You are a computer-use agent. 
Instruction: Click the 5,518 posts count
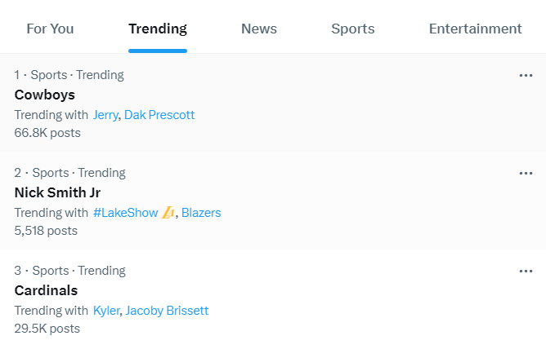46,231
